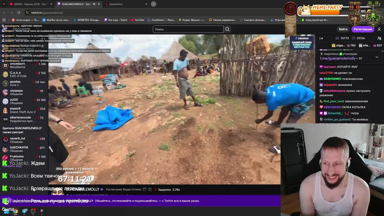
Task: Go back in browser history
Action: 4,13
